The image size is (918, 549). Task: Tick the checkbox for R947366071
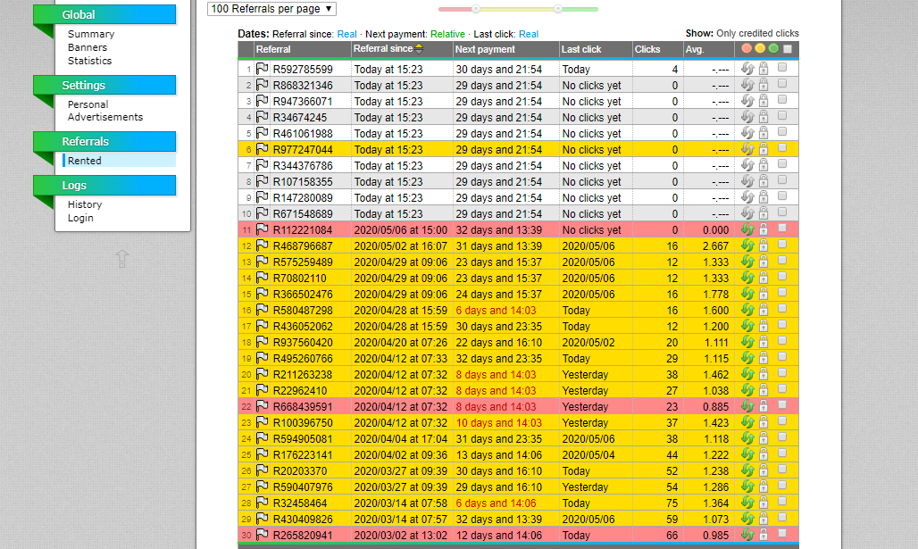(x=782, y=99)
